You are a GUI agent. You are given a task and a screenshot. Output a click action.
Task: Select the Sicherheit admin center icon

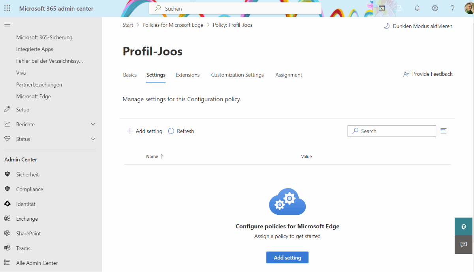pyautogui.click(x=8, y=174)
